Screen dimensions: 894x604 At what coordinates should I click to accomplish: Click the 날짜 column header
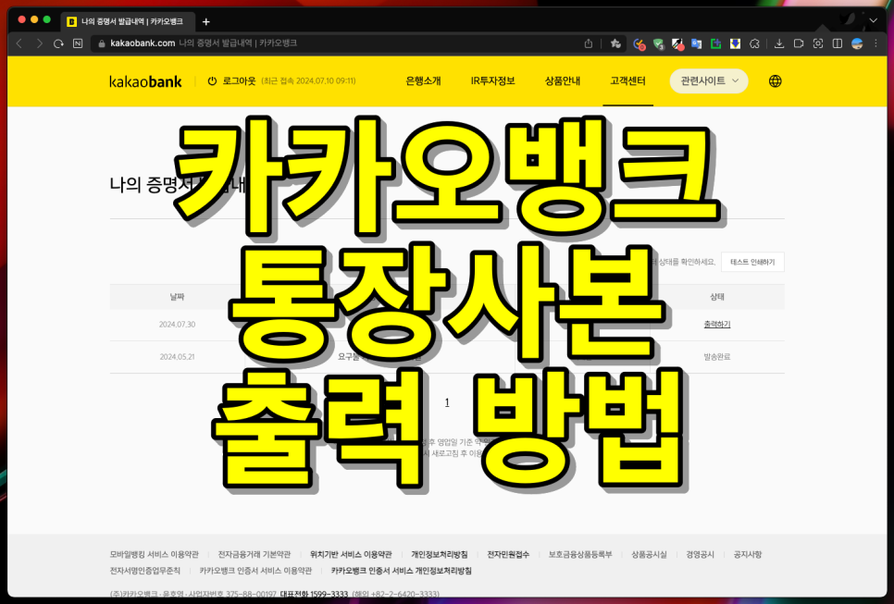(x=178, y=297)
